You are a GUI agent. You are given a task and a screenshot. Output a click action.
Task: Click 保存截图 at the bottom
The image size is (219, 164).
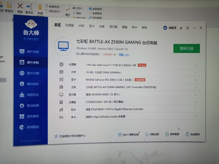click(x=172, y=134)
